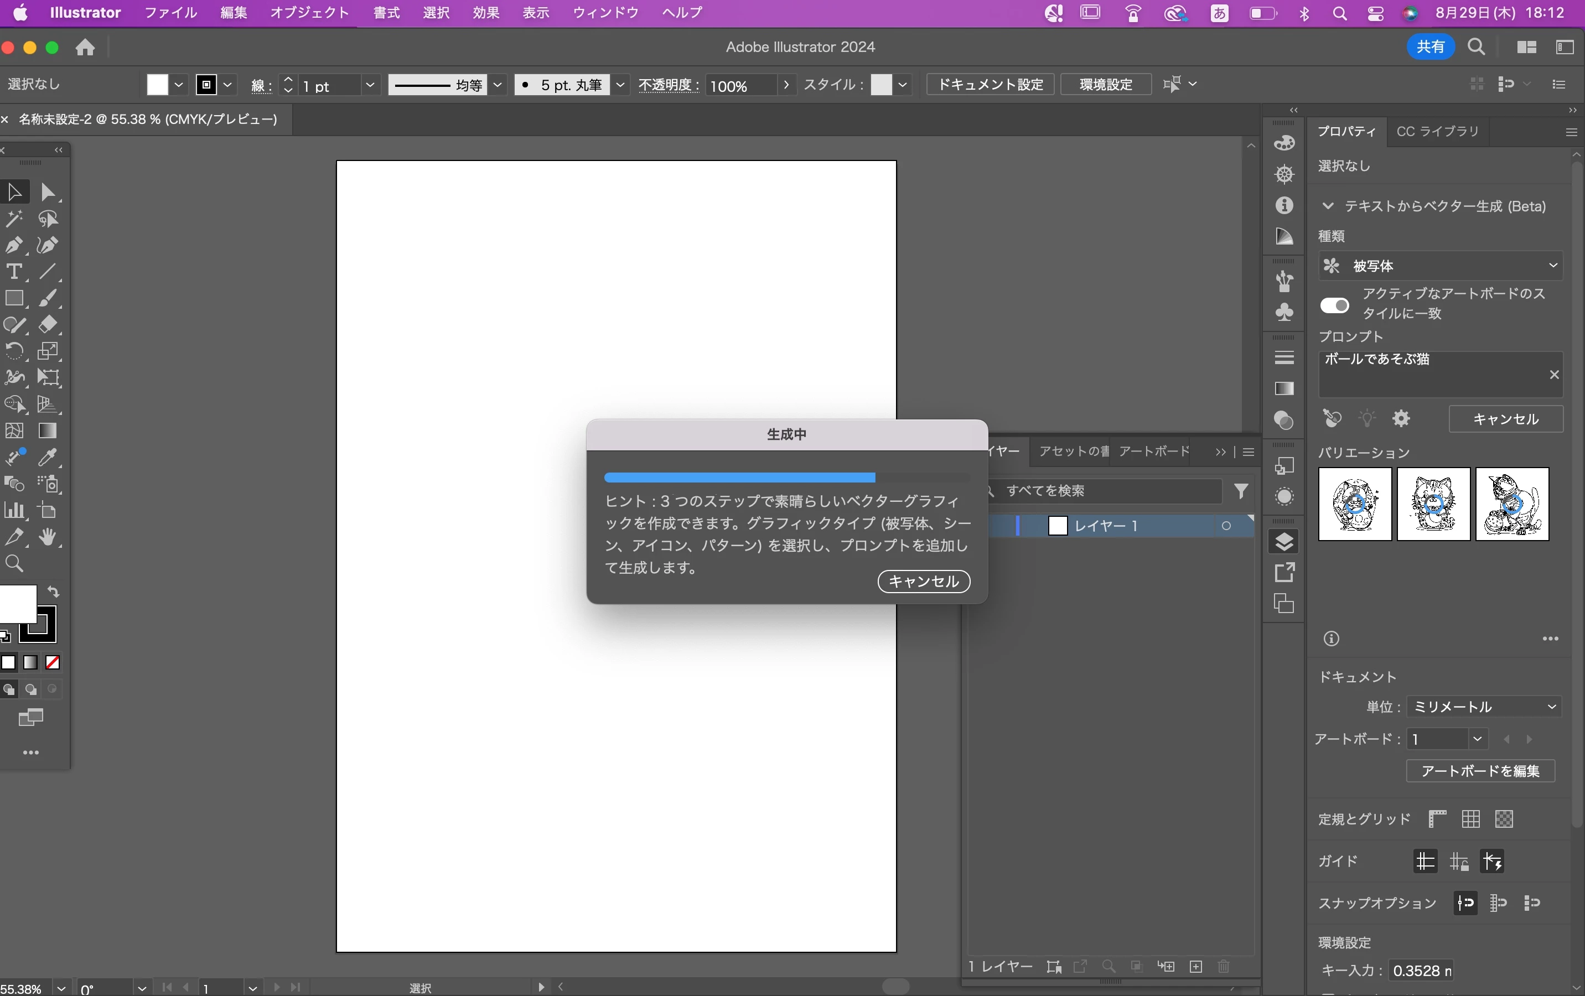Open the オブジェクト menu
The width and height of the screenshot is (1585, 996).
click(x=309, y=13)
